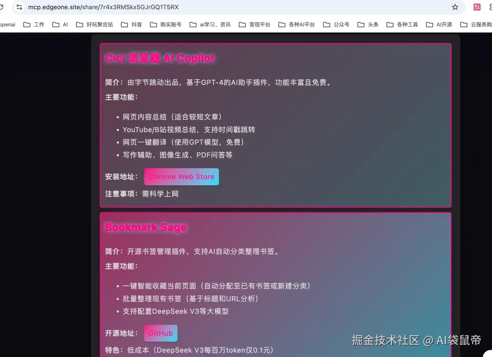Click the Bookmark Sage heading
Image resolution: width=492 pixels, height=357 pixels.
click(x=146, y=227)
